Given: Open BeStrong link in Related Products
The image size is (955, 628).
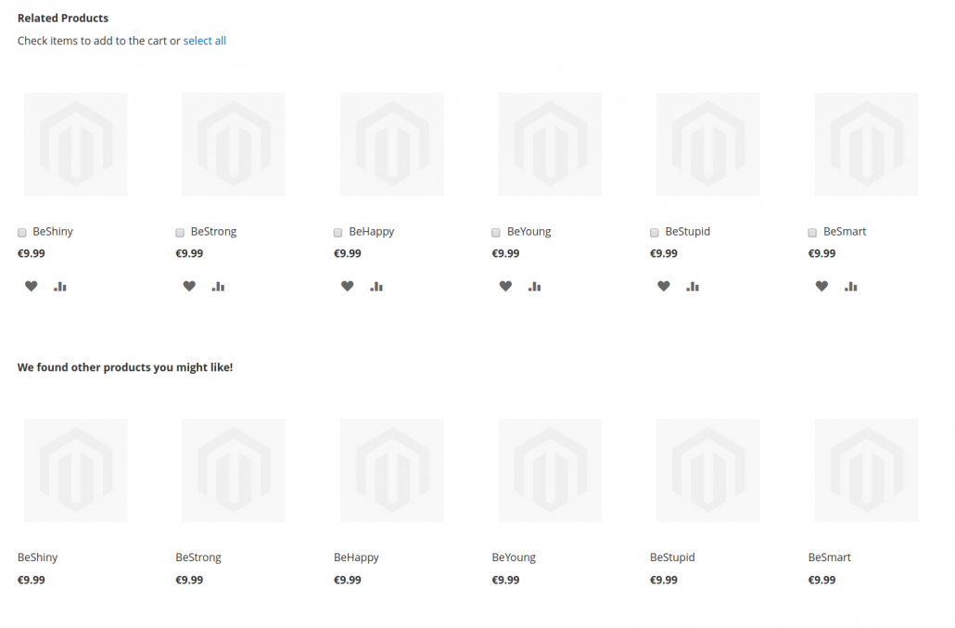Looking at the screenshot, I should (x=213, y=232).
